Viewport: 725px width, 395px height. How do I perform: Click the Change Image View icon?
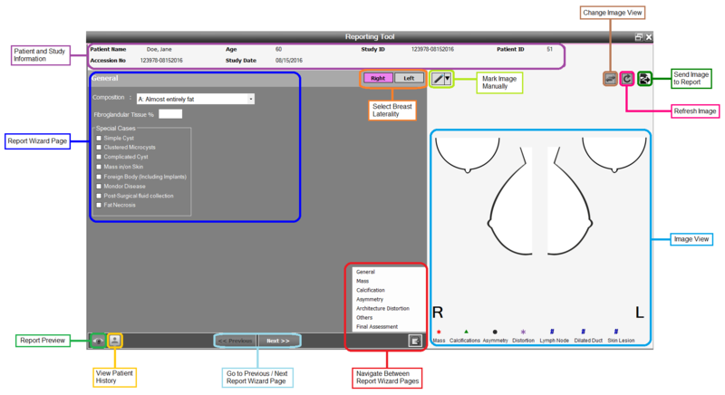610,80
